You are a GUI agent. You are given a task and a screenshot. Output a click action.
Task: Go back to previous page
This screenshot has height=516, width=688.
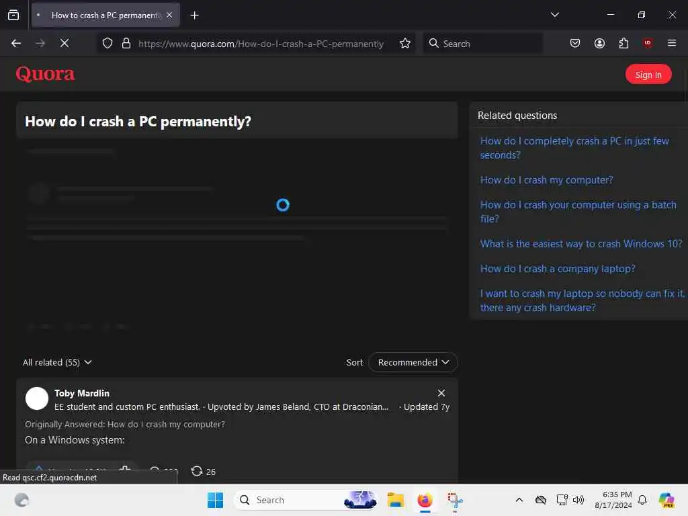pyautogui.click(x=16, y=43)
